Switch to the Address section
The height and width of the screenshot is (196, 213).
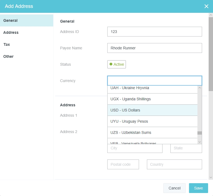26,32
